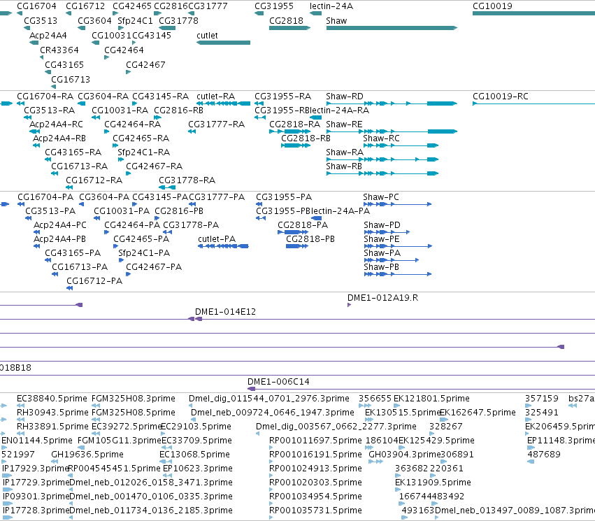Click the CR43364 gene label
Viewport: 595px width, 521px height.
[59, 50]
